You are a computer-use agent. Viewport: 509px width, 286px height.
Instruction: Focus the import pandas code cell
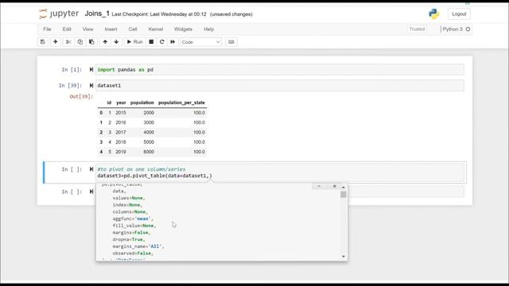coord(280,70)
